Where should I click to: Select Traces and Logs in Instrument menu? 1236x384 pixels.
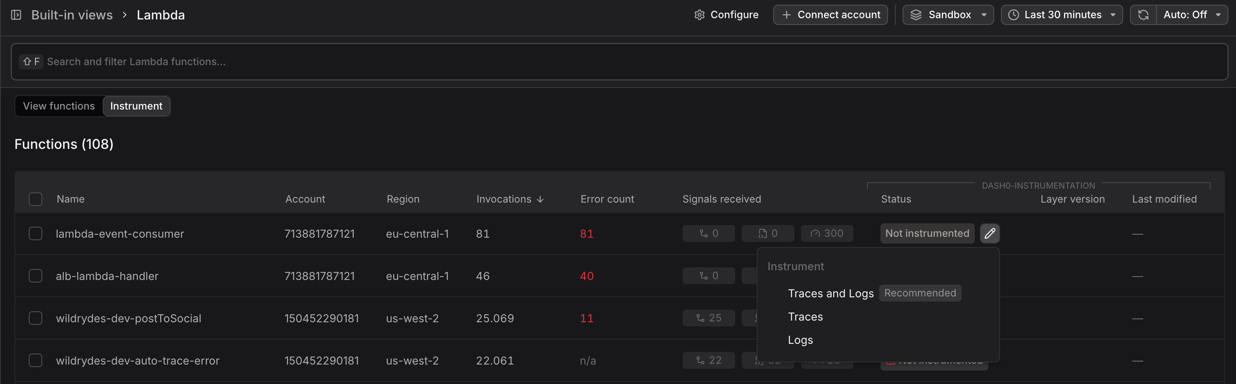(x=831, y=293)
